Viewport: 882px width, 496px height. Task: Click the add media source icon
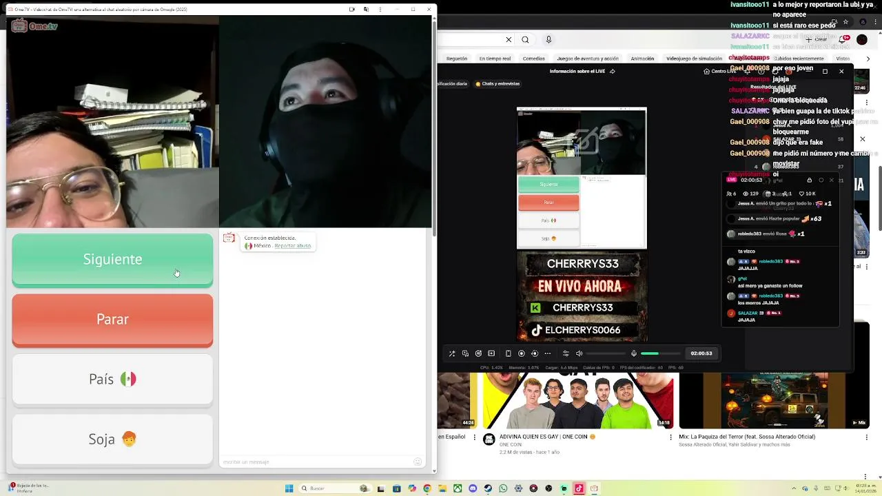click(x=465, y=353)
